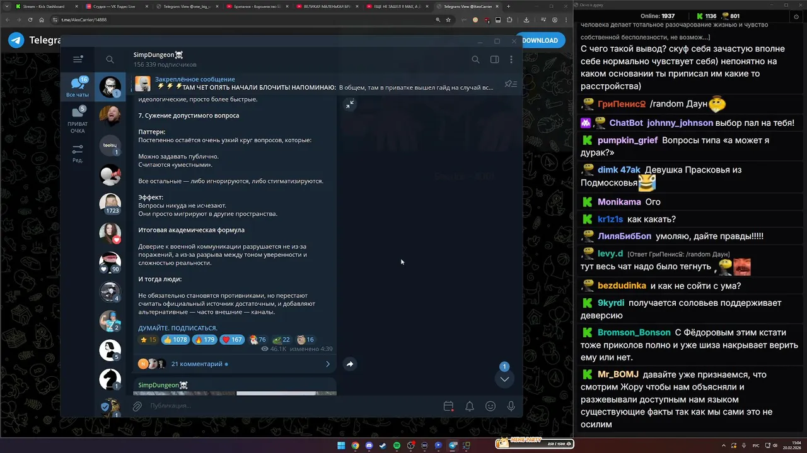The width and height of the screenshot is (807, 453).
Task: Toggle the reaction showing 22
Action: 281,340
